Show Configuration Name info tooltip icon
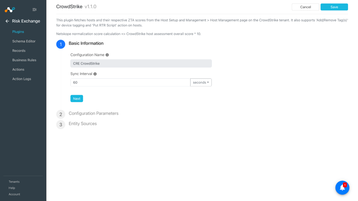 (x=107, y=55)
